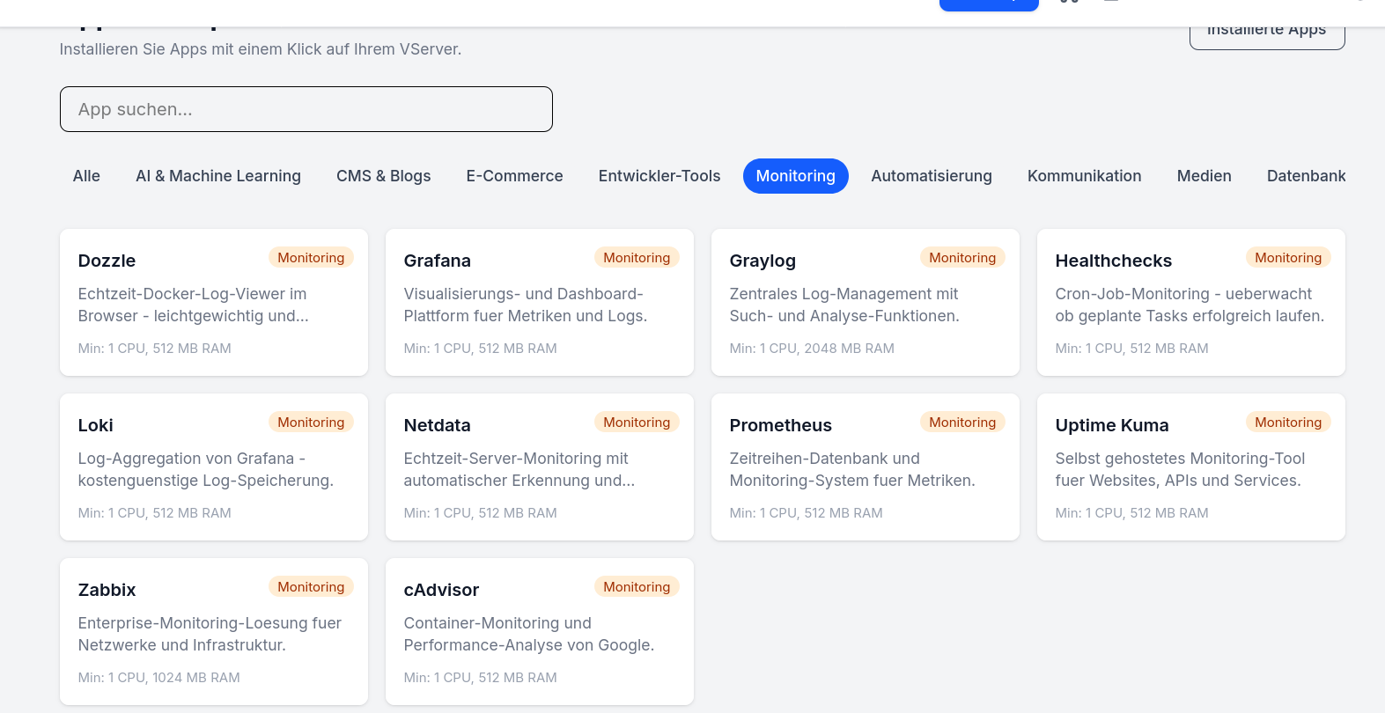
Task: Switch to AI & Machine Learning category
Action: point(218,176)
